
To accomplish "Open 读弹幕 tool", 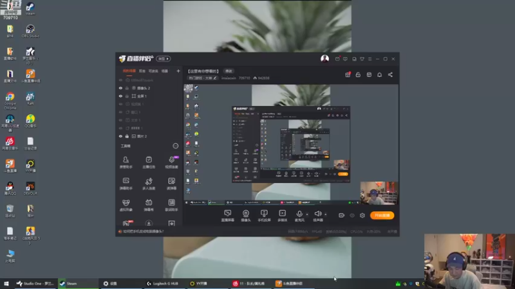I will coord(171,184).
